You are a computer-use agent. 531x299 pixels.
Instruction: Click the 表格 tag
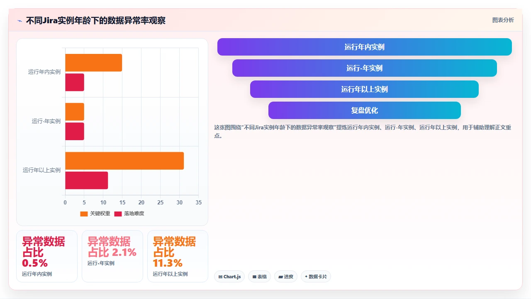[x=259, y=277]
